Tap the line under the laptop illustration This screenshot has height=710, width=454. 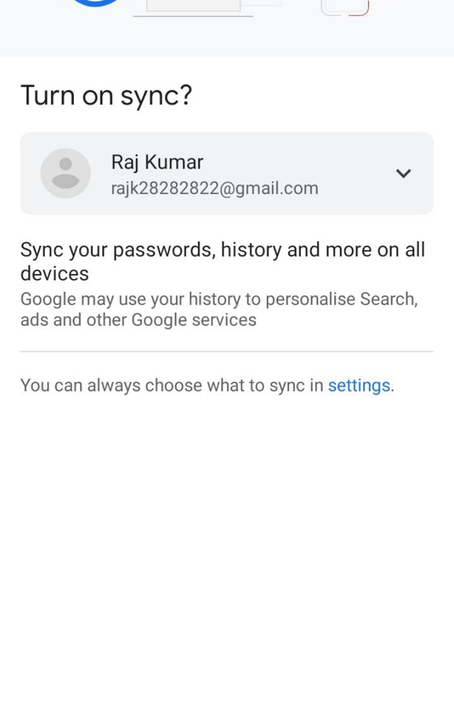[193, 16]
